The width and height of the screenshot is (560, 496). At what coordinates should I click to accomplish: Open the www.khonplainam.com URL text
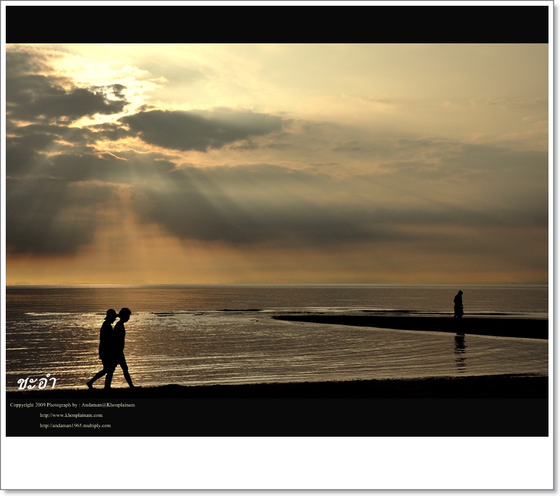click(71, 415)
